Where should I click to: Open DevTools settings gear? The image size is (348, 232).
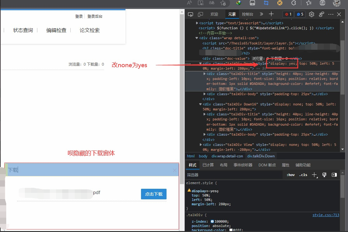pos(312,14)
